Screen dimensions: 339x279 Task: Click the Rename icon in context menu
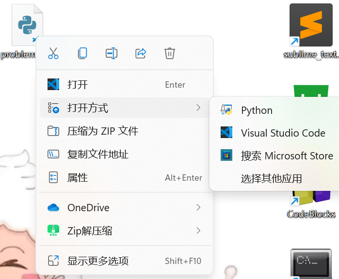(x=112, y=53)
